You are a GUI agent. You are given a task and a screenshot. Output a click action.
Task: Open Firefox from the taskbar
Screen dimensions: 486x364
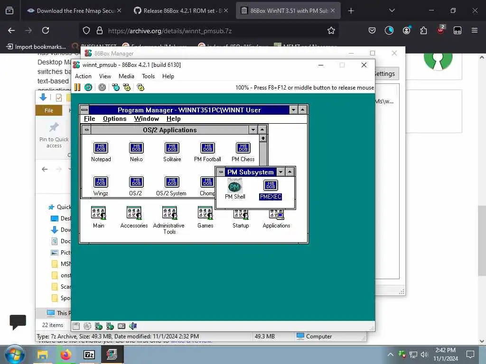[x=65, y=355]
